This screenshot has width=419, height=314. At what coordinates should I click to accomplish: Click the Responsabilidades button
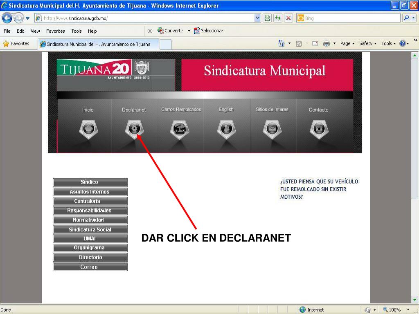click(x=90, y=211)
